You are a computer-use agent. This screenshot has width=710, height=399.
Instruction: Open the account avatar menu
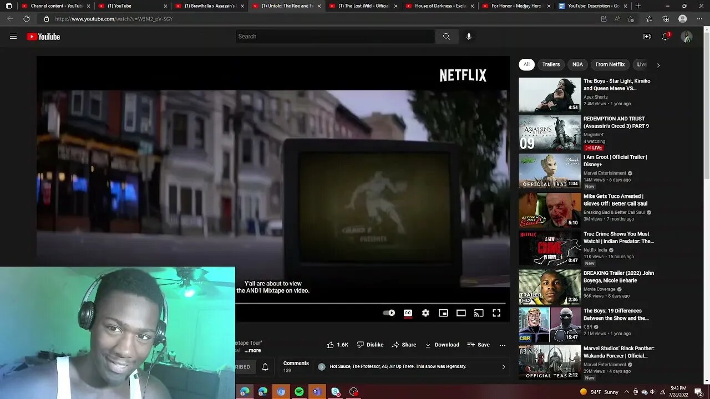[x=687, y=37]
